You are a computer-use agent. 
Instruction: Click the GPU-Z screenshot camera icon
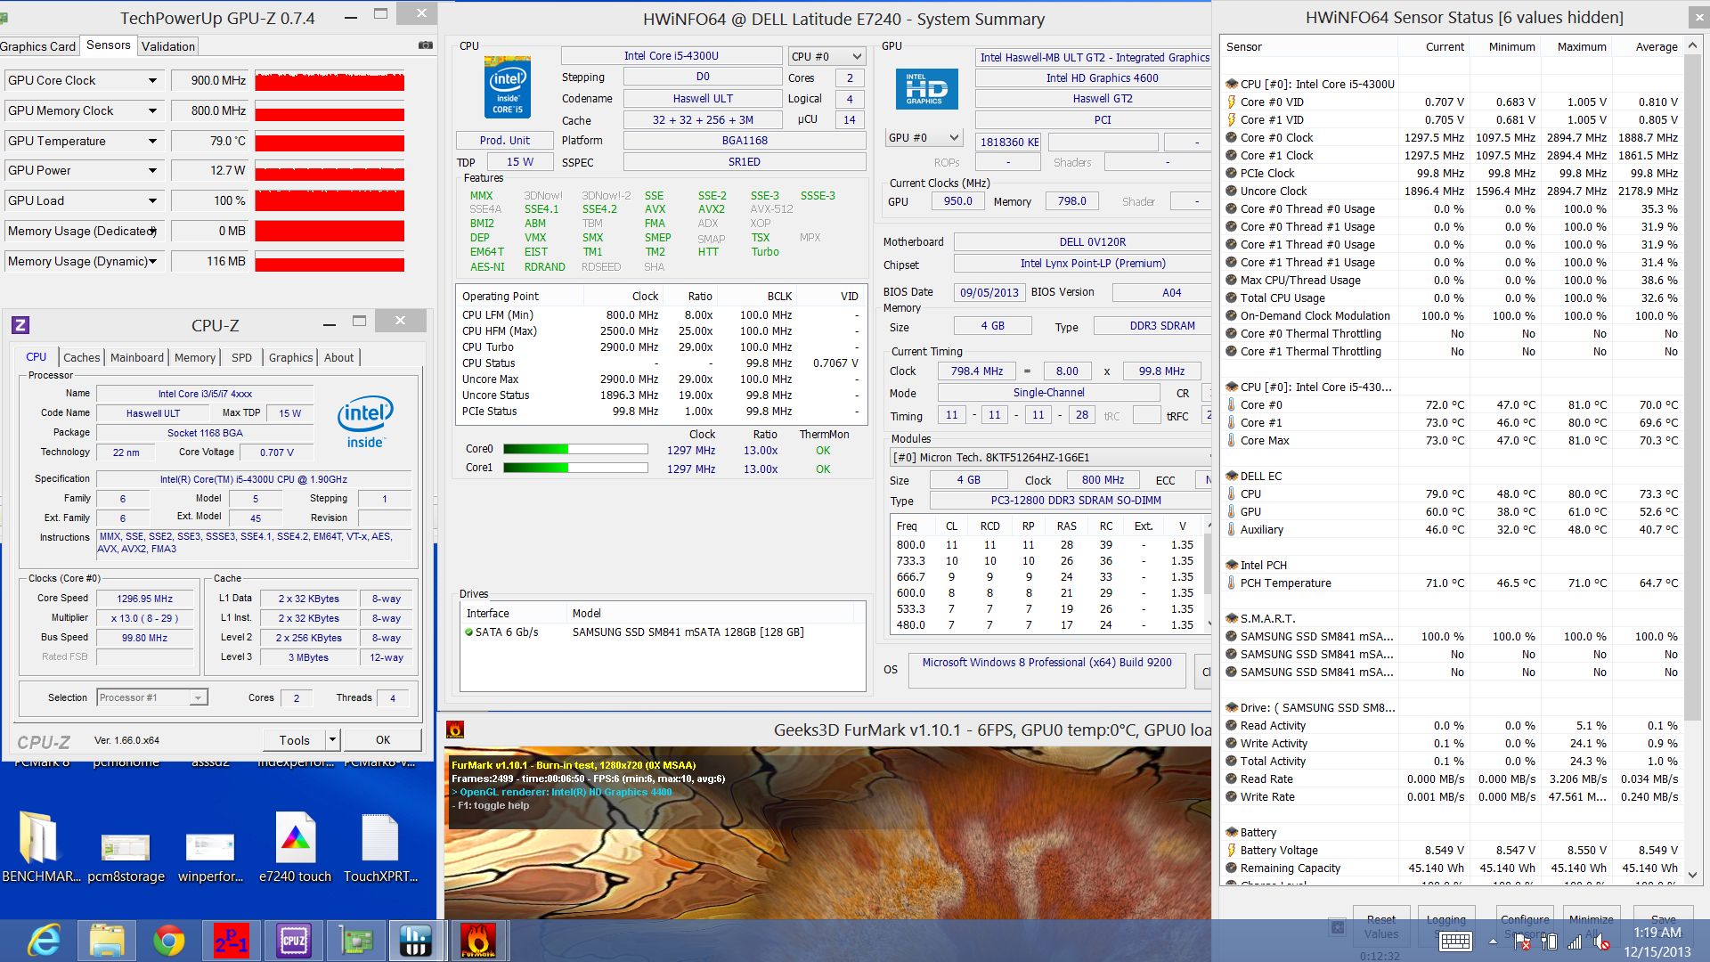[x=426, y=45]
